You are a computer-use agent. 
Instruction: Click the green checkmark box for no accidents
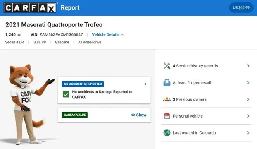66,94
